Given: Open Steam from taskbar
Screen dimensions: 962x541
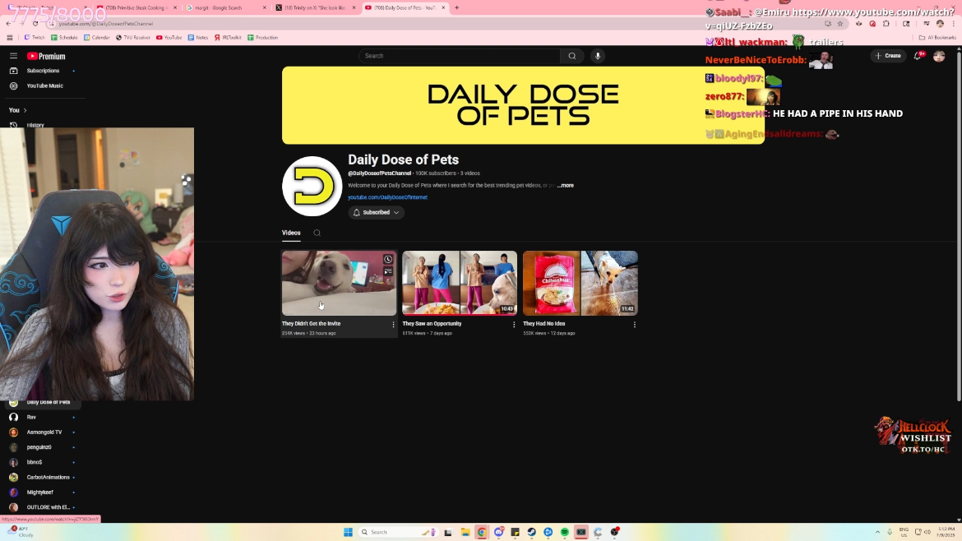Looking at the screenshot, I should [532, 532].
